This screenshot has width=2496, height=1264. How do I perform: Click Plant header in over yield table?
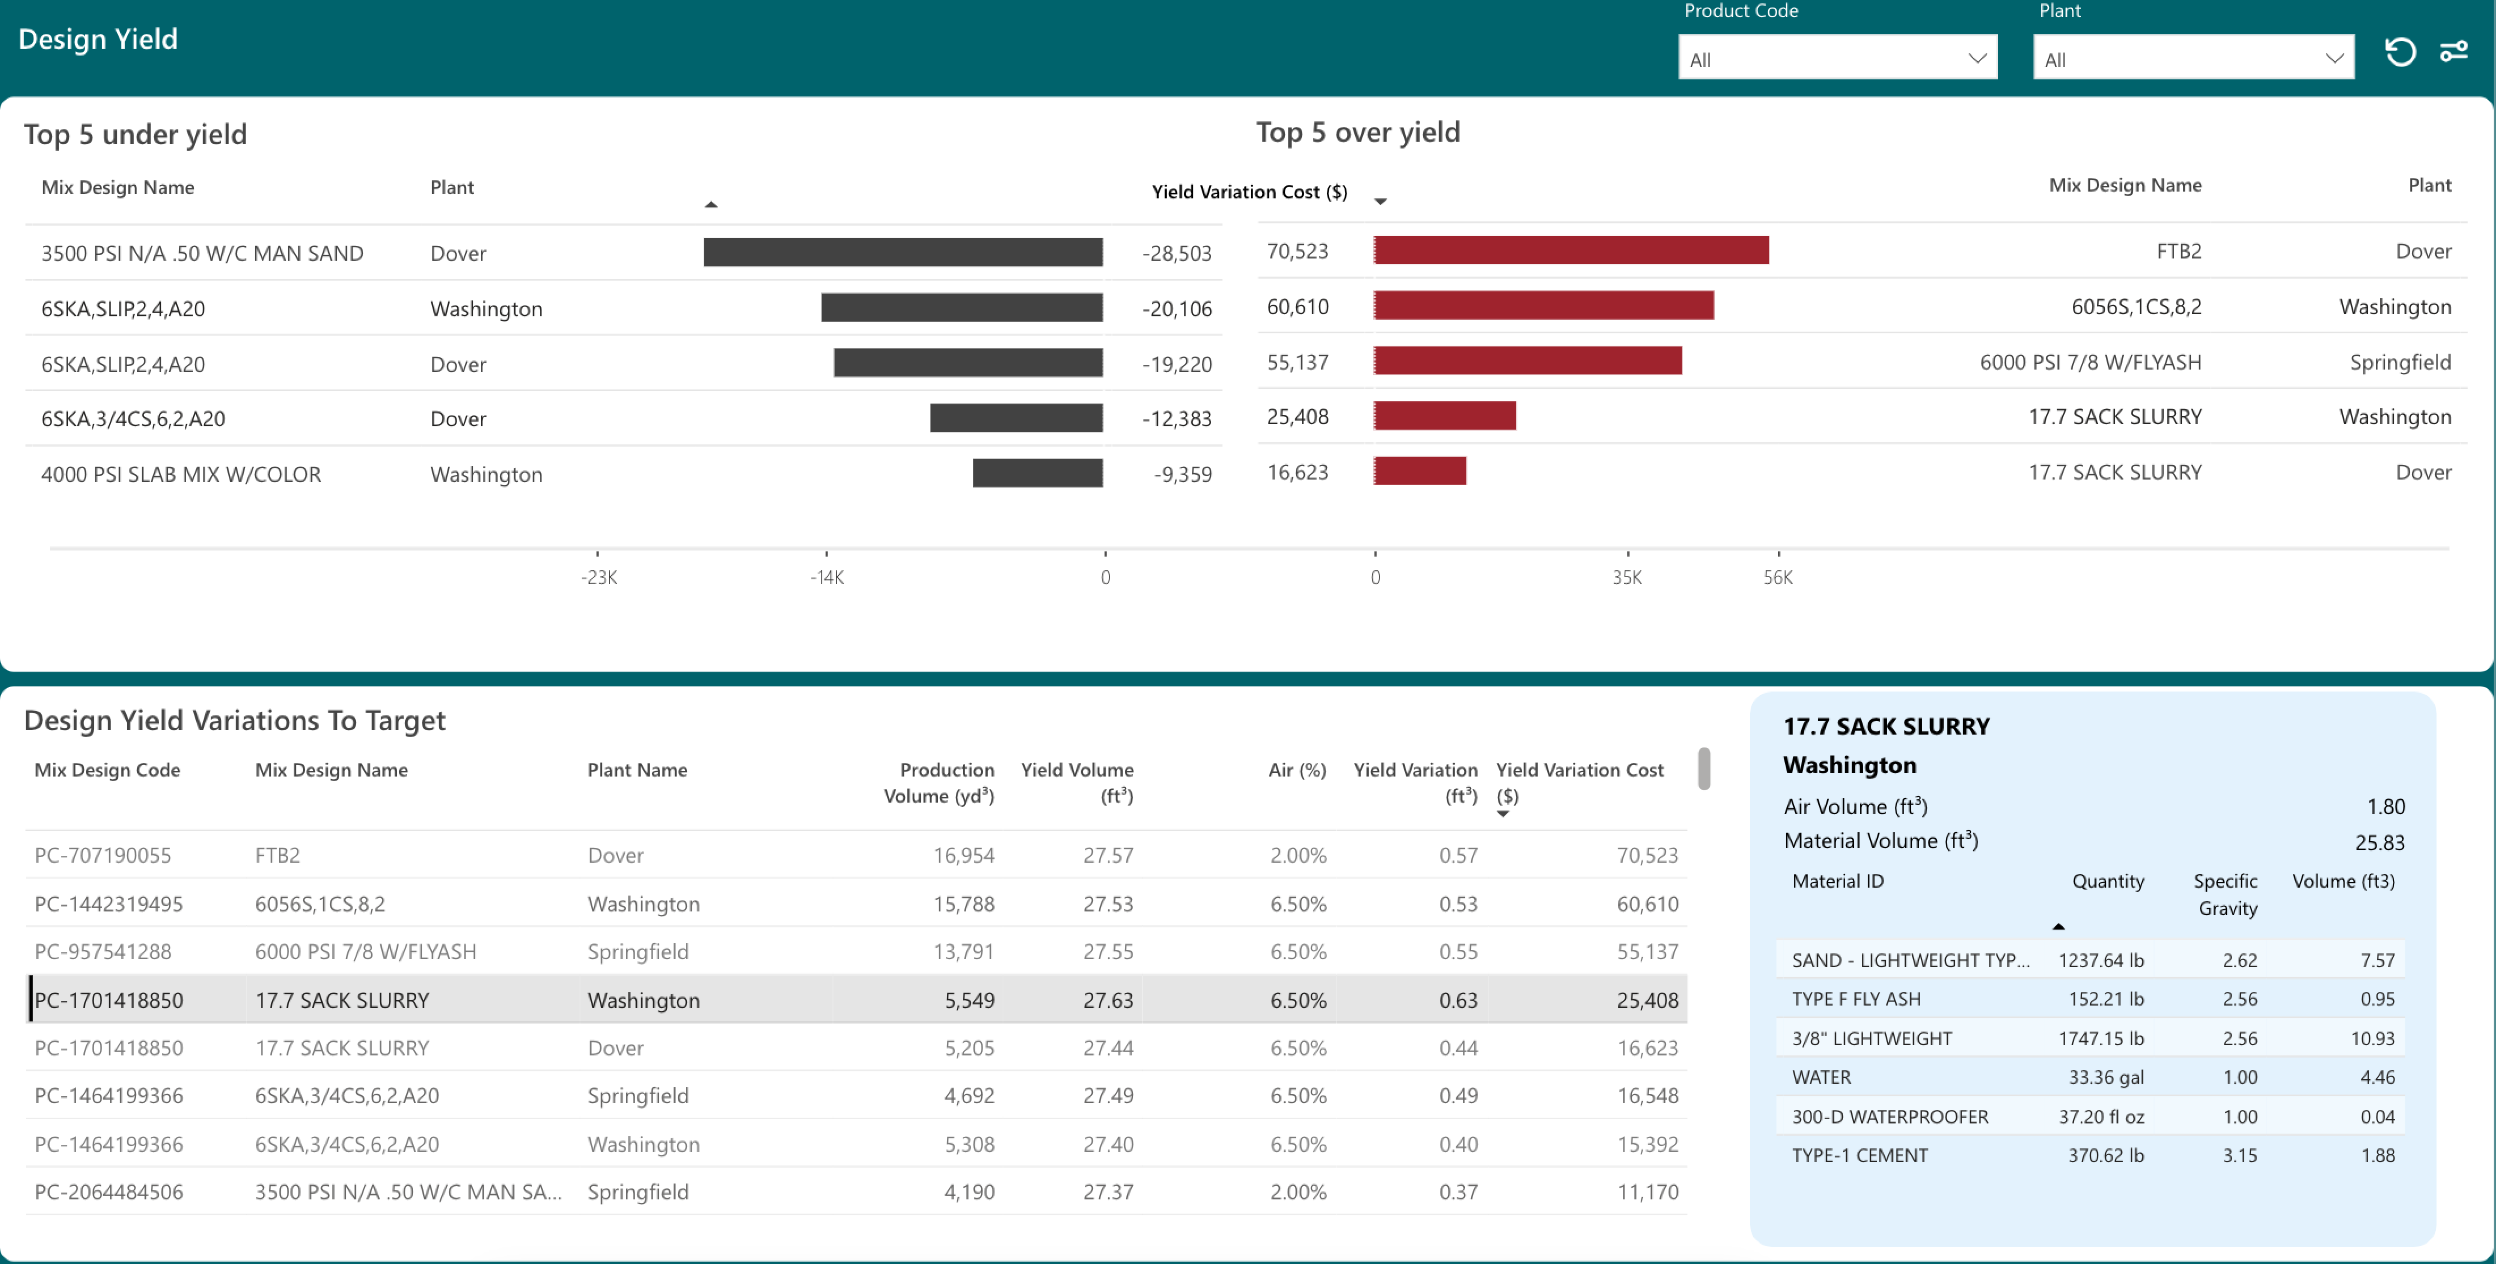pyautogui.click(x=2429, y=185)
